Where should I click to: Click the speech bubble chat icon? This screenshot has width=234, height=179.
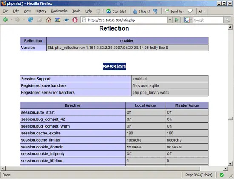[190, 11]
